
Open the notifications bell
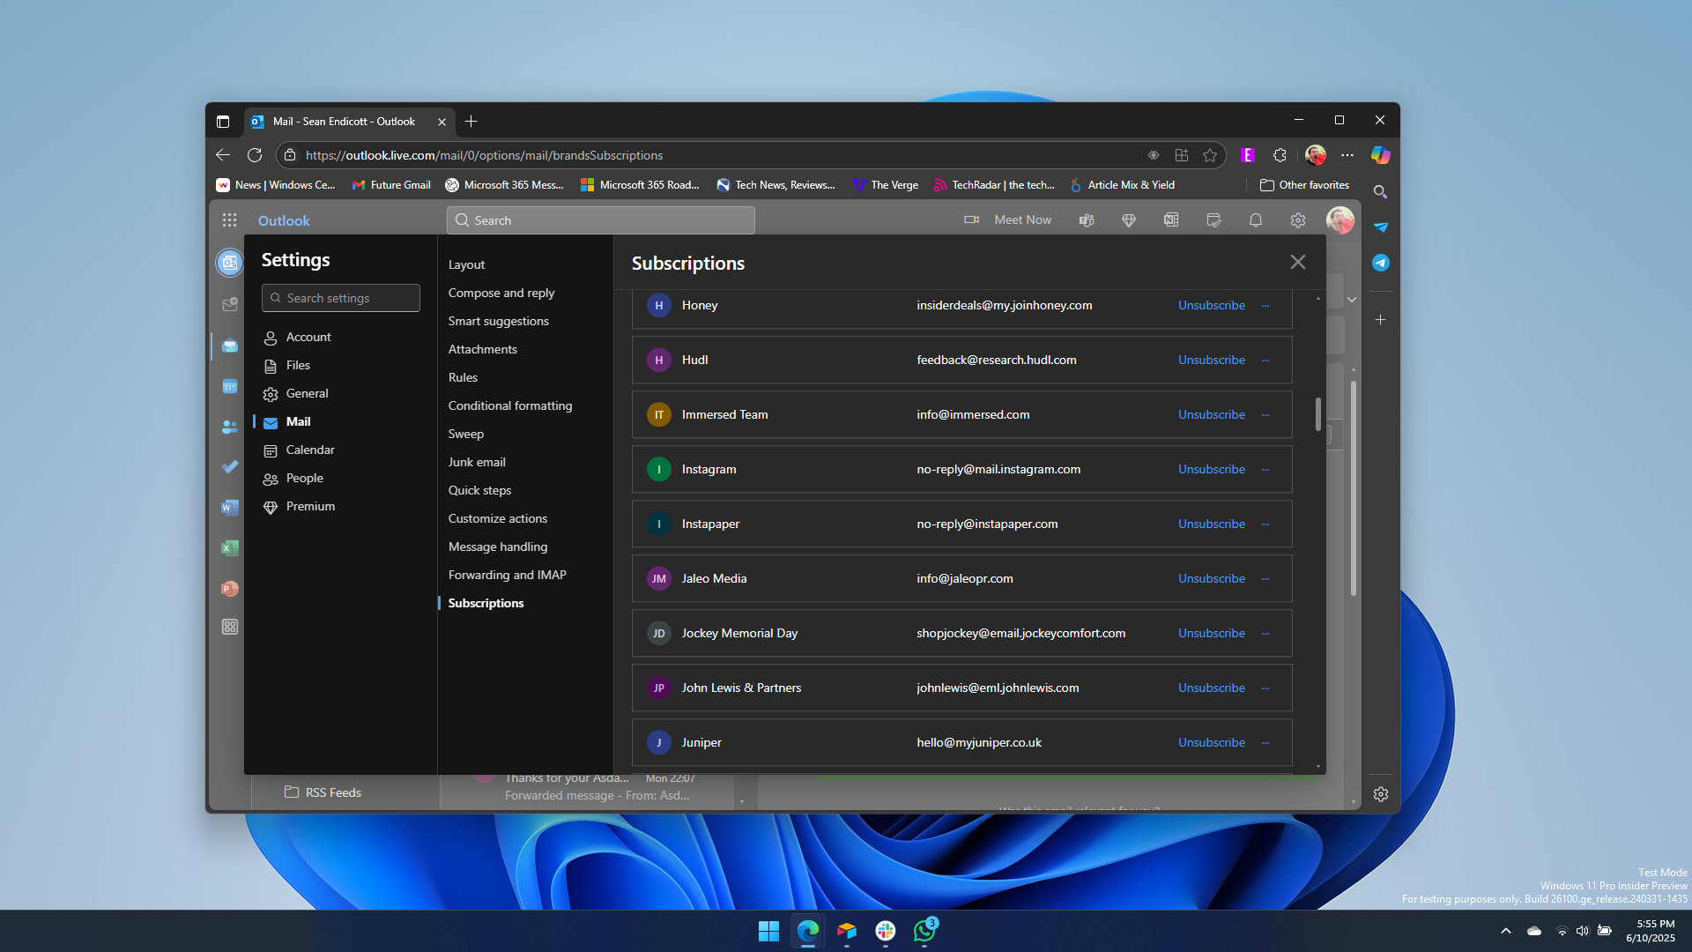tap(1256, 220)
